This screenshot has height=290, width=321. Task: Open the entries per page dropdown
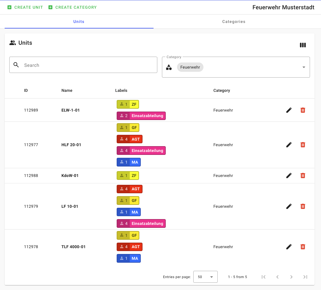[x=205, y=277]
